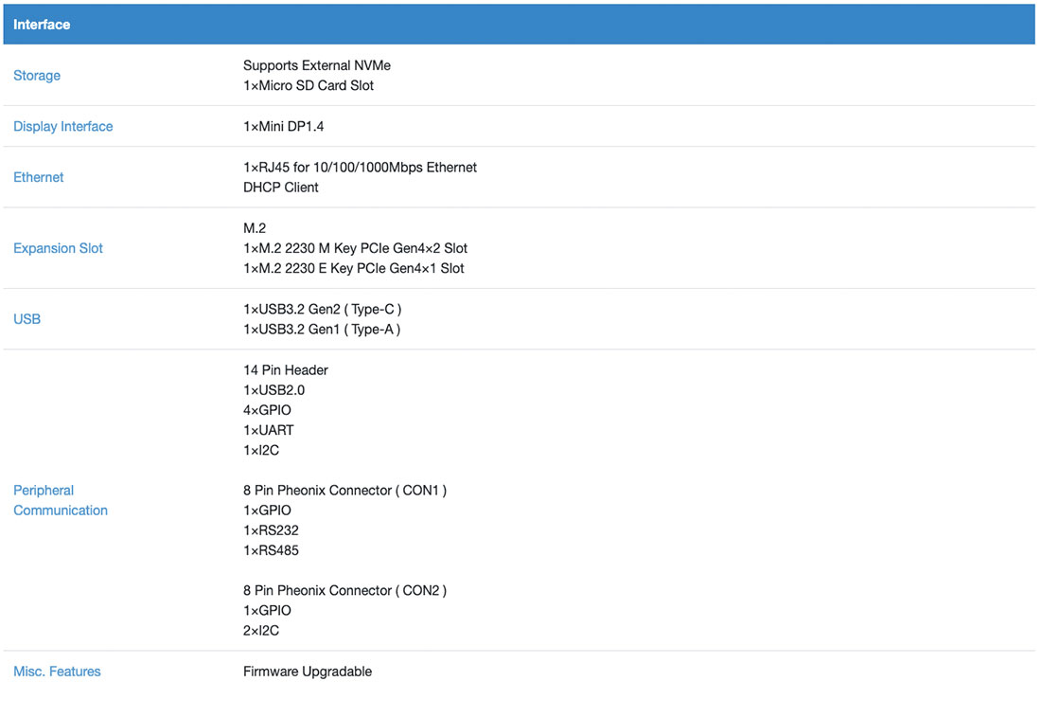Click the M.2 2230 M Key slot line
Viewport: 1041px width, 717px height.
coord(355,248)
